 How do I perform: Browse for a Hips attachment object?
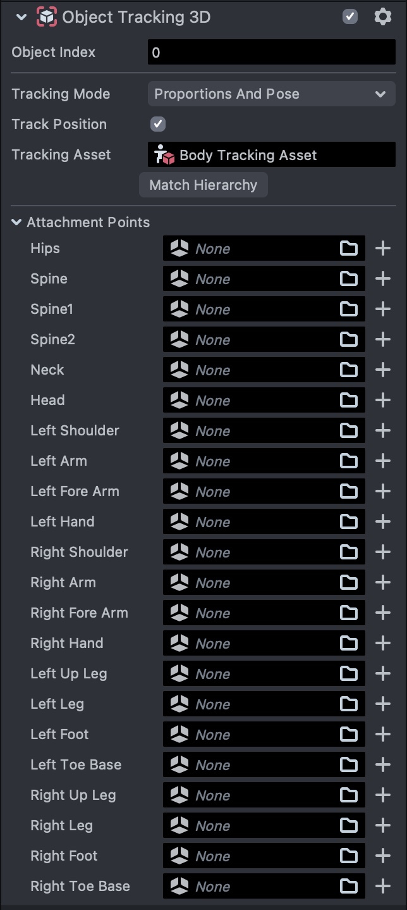(349, 249)
